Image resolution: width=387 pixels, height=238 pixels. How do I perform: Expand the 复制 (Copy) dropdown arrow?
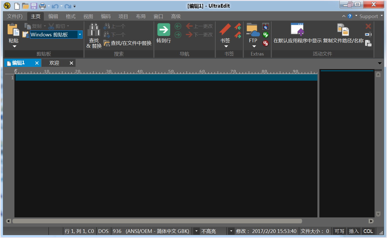click(45, 26)
